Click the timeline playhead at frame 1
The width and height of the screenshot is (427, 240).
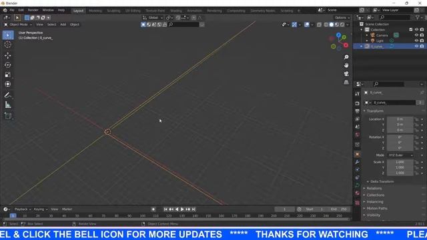[13, 216]
